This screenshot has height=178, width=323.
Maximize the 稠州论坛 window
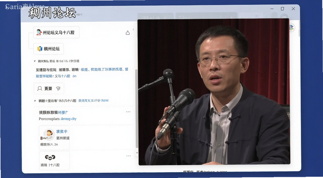pyautogui.click(x=282, y=8)
